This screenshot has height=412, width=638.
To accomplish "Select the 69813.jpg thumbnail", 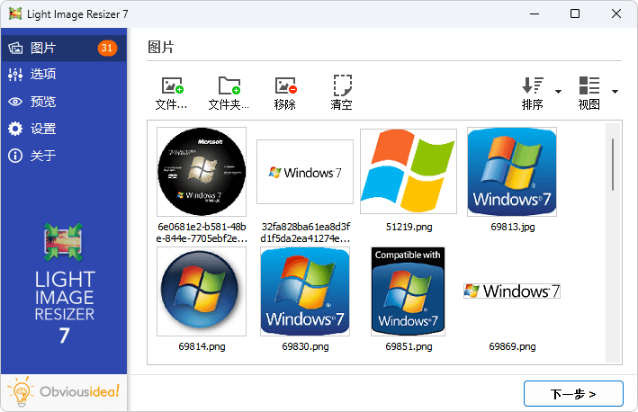I will click(512, 172).
